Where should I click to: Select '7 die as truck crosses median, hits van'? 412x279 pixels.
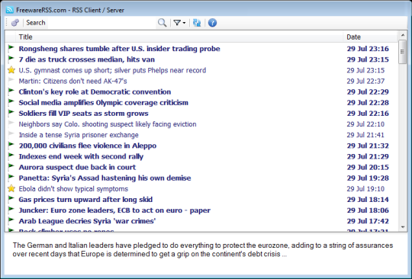coord(87,59)
